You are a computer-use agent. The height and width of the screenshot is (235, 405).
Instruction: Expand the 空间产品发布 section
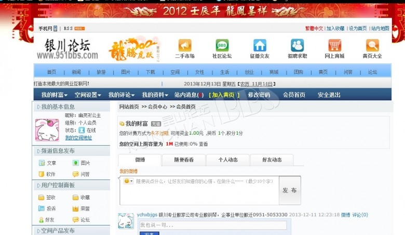(x=56, y=231)
